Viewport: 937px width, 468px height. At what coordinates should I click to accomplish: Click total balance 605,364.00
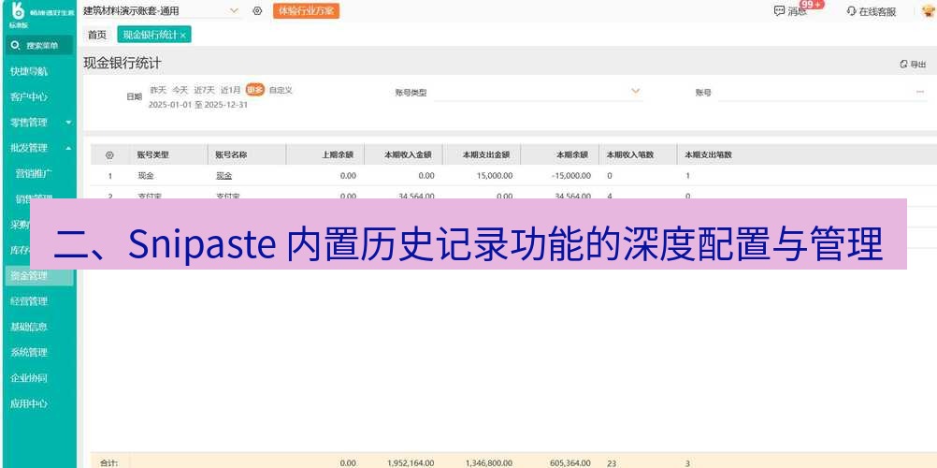570,463
